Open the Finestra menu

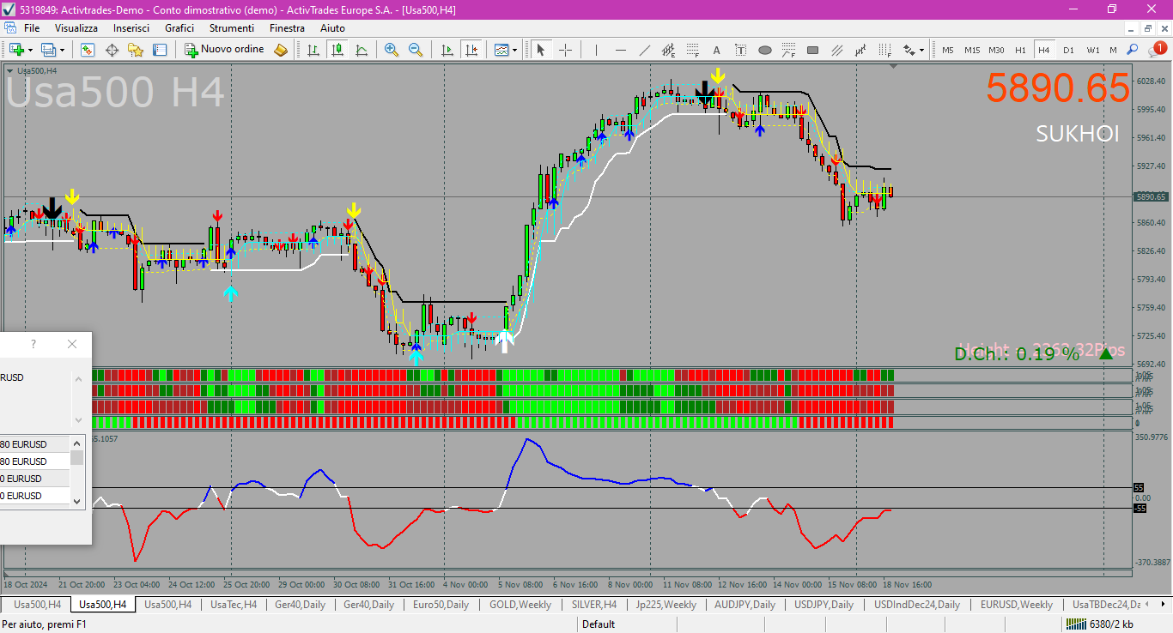pos(287,27)
